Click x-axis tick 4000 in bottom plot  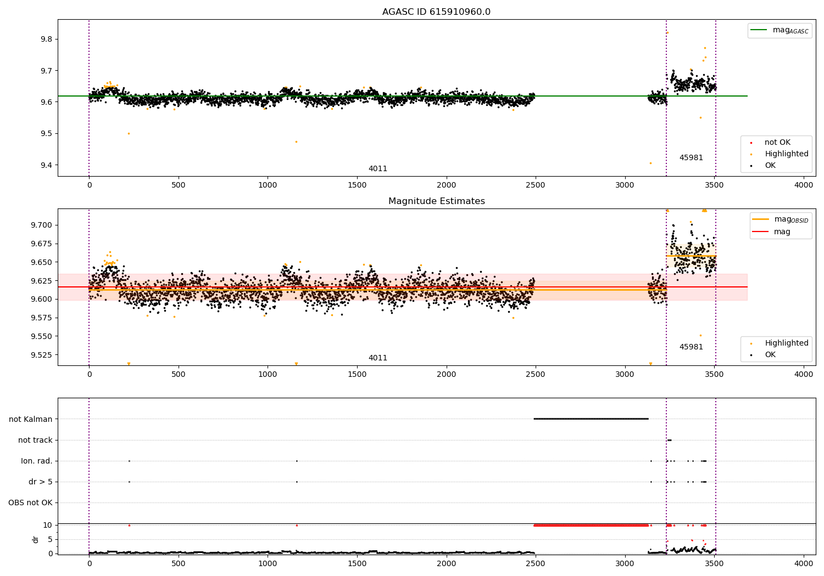[x=804, y=564]
